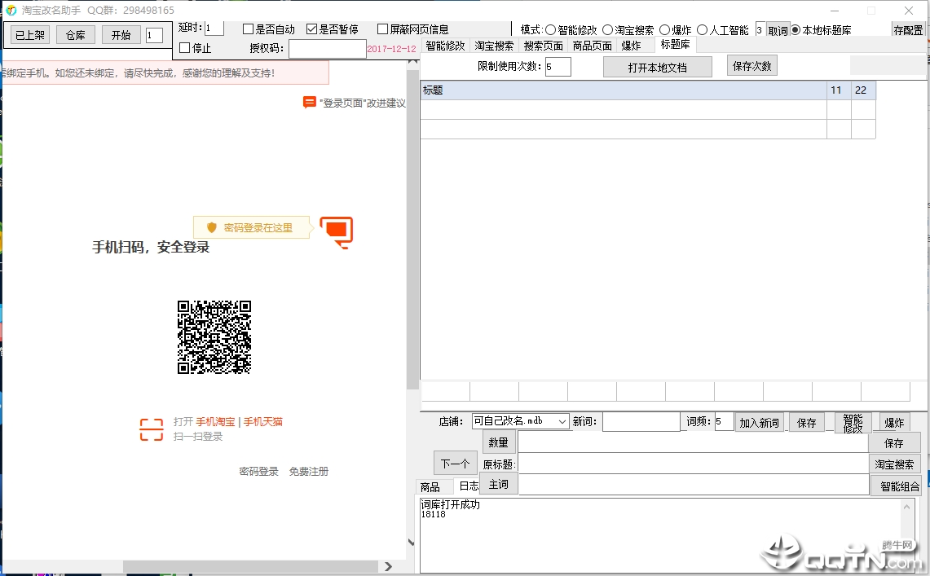This screenshot has width=930, height=576.
Task: Click the 开始 button
Action: pyautogui.click(x=121, y=35)
